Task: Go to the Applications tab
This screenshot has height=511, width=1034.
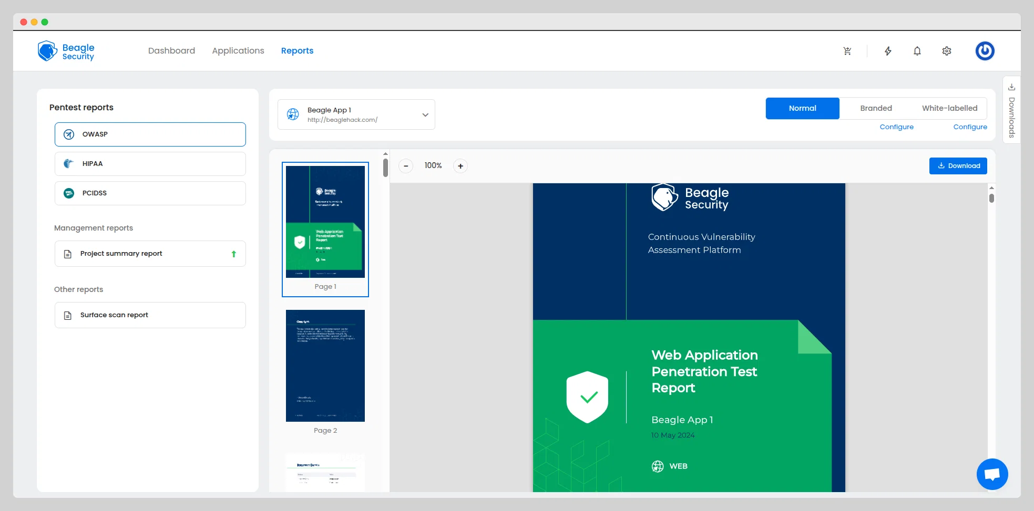Action: (x=238, y=50)
